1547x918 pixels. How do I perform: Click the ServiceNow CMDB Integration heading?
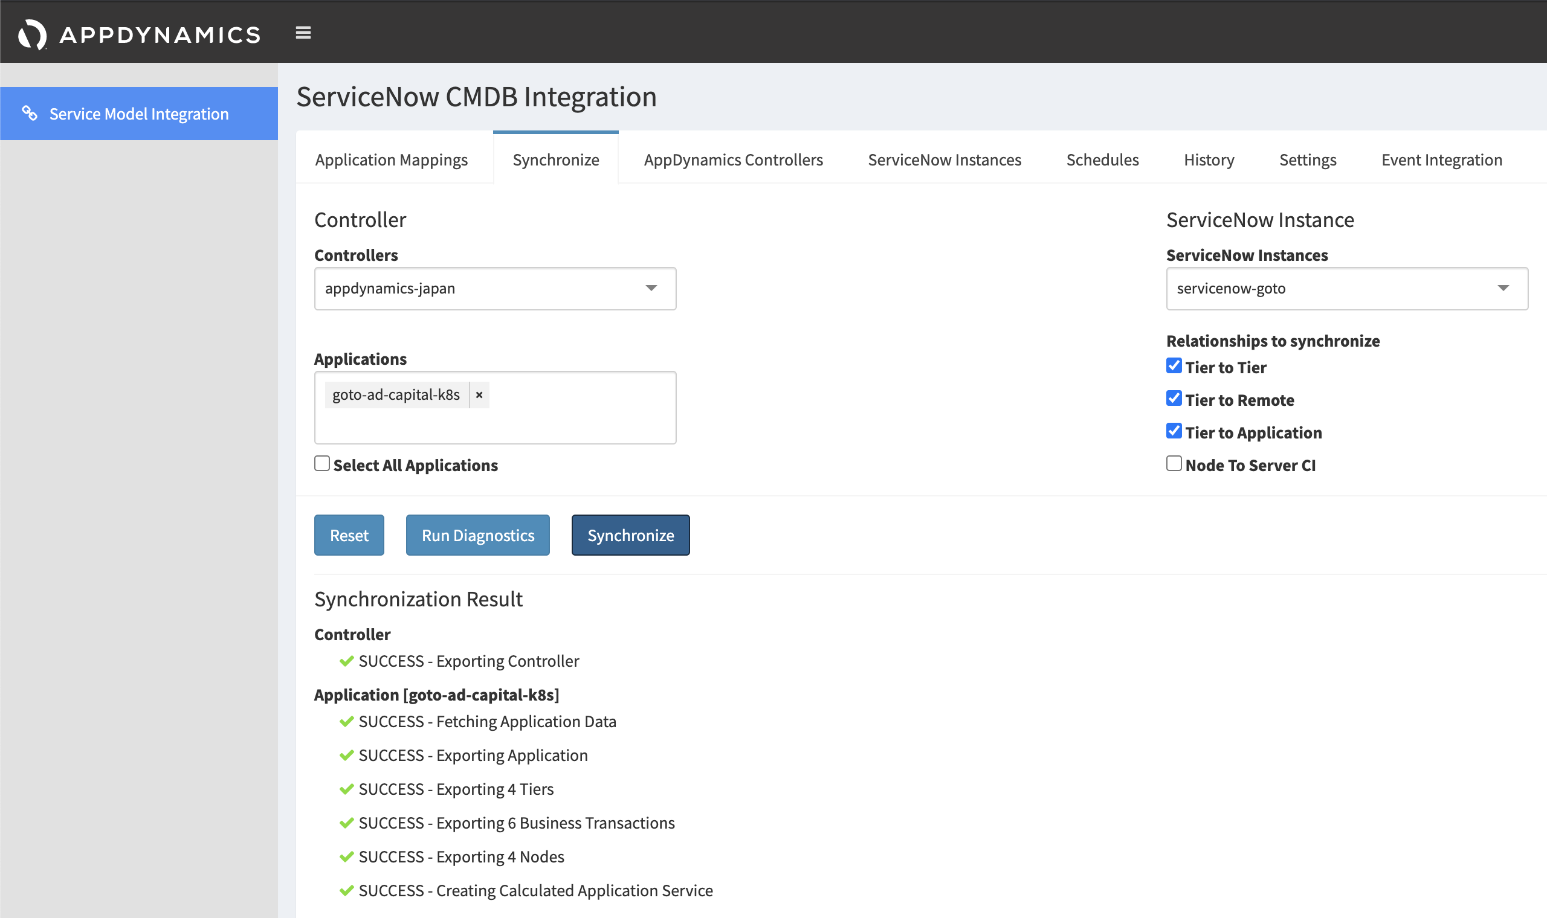click(476, 97)
